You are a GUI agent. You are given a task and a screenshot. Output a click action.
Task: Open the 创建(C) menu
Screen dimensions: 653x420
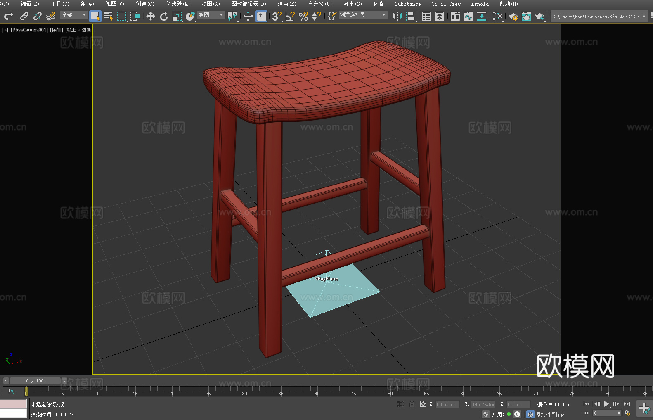pyautogui.click(x=145, y=4)
